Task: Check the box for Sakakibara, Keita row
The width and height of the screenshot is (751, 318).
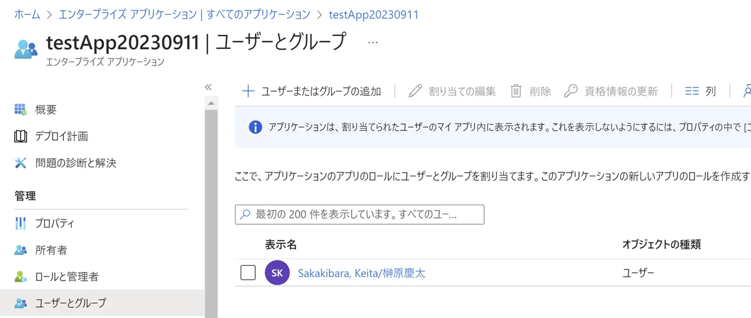Action: click(248, 273)
